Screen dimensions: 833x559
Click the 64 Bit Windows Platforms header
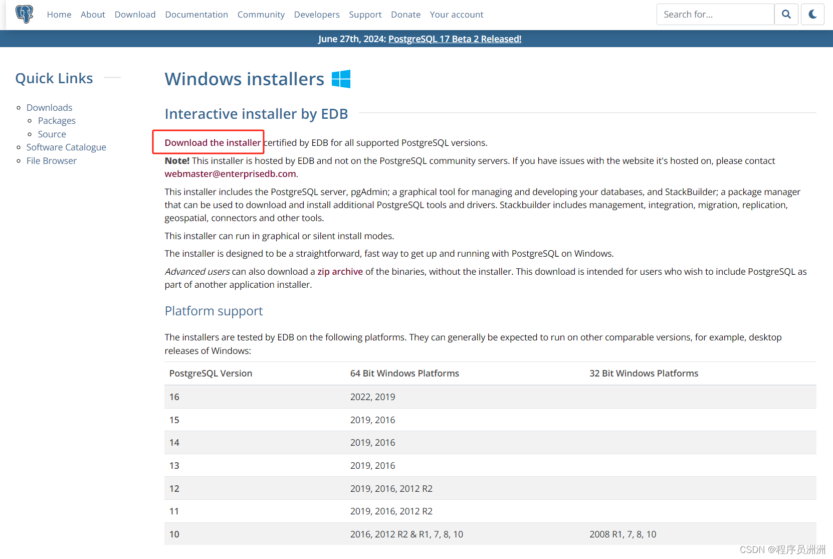(404, 374)
